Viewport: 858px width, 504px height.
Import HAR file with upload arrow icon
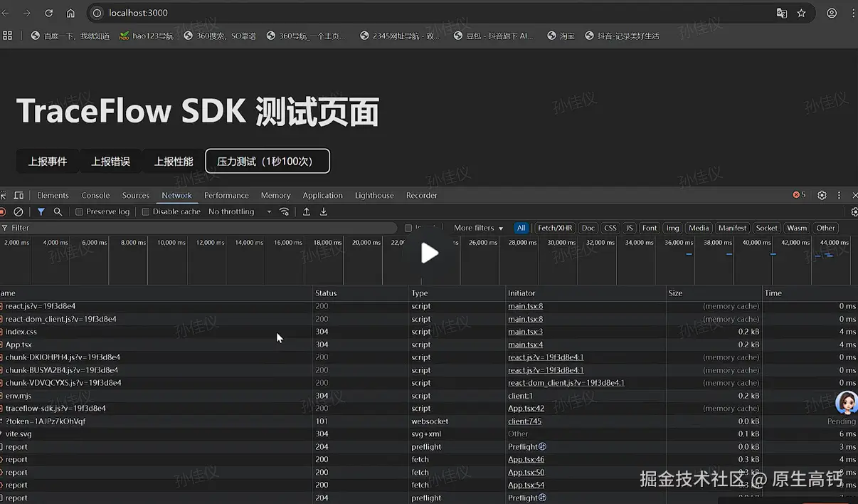point(307,211)
